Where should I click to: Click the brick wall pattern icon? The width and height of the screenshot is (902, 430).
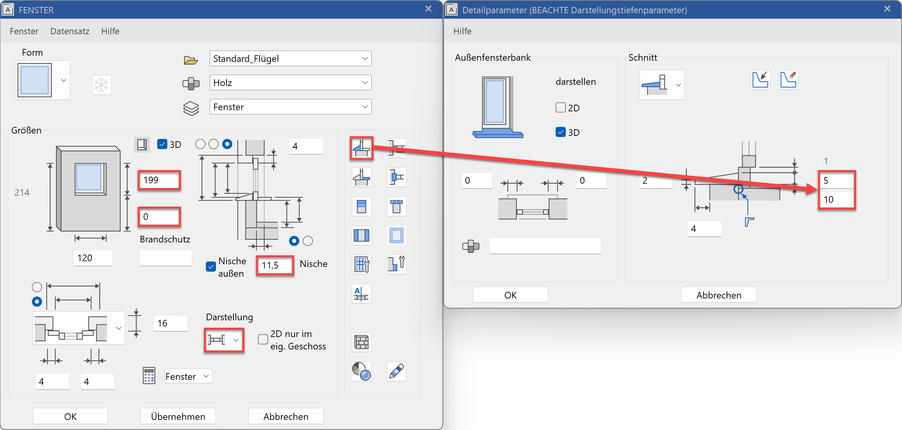tap(362, 342)
